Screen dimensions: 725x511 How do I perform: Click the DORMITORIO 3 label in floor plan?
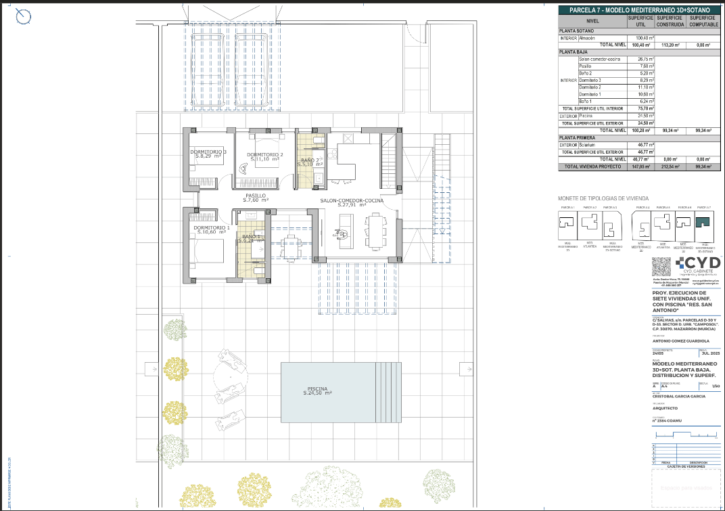coord(208,152)
